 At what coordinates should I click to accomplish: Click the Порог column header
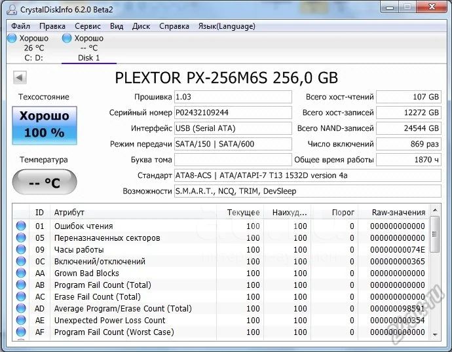[x=334, y=213]
